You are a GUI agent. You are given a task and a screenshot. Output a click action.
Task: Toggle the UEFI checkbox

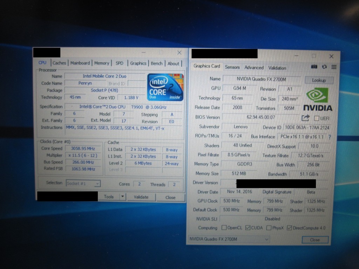pos(317,118)
